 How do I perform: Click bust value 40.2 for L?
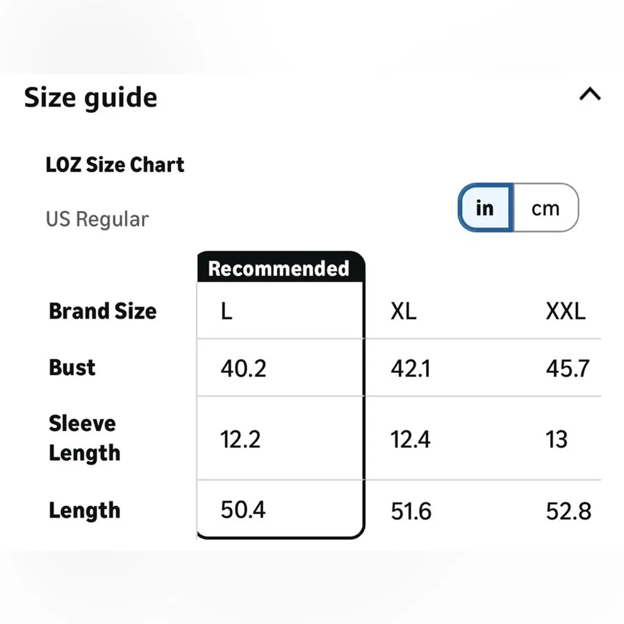tap(243, 368)
